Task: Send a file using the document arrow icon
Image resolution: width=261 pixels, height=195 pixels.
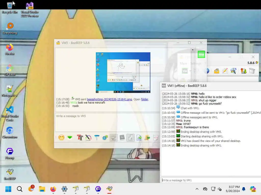Action: coord(139,137)
